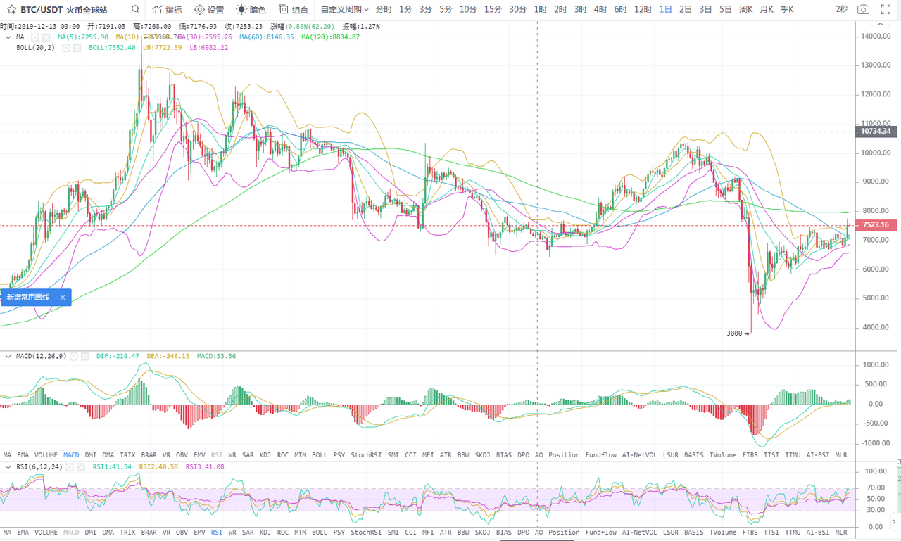The image size is (901, 541).
Task: Change the 2秒 refresh interval
Action: pos(841,9)
